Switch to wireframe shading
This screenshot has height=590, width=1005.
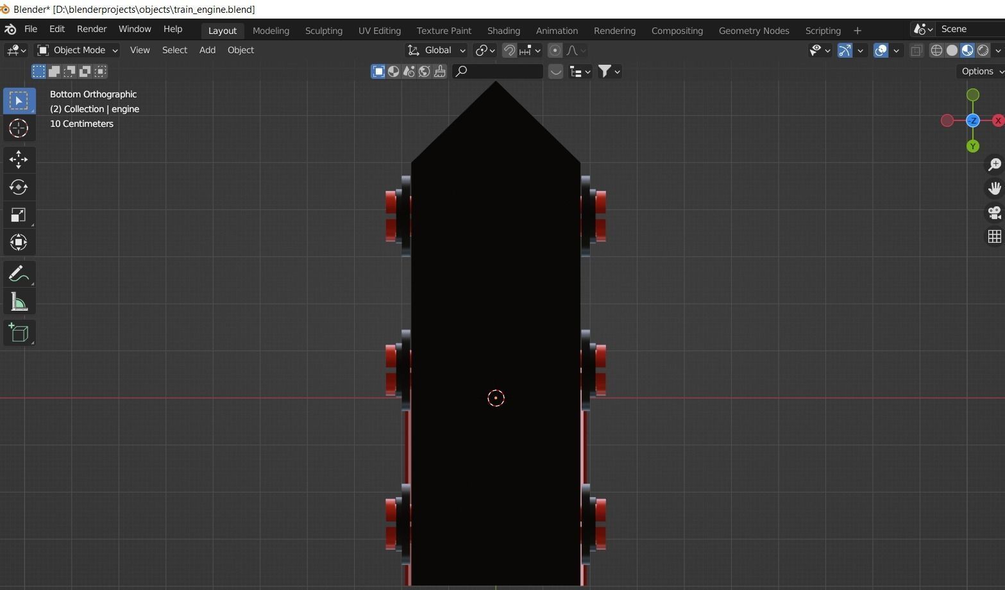point(937,50)
